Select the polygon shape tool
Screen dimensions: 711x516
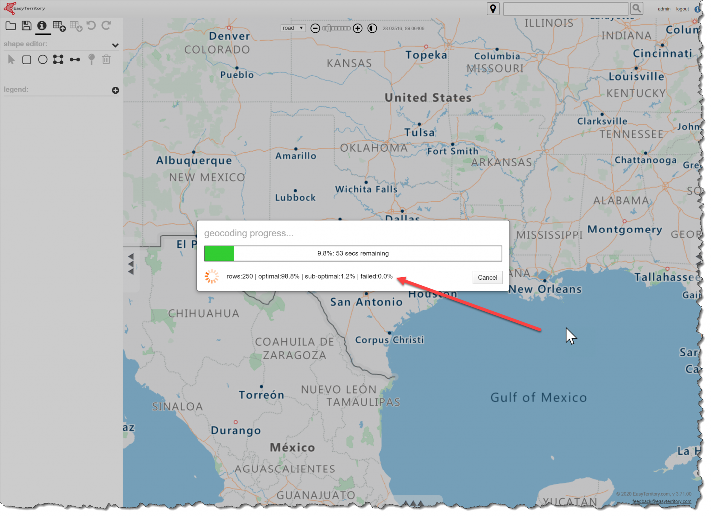58,59
